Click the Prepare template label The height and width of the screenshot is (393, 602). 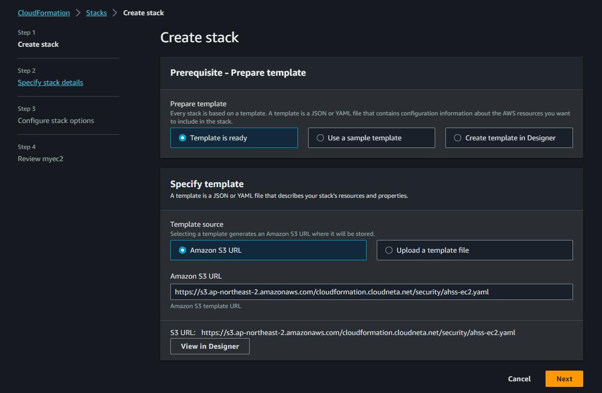click(x=198, y=104)
